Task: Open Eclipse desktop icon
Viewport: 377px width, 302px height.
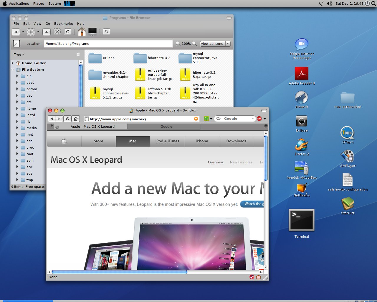Action: click(x=302, y=121)
